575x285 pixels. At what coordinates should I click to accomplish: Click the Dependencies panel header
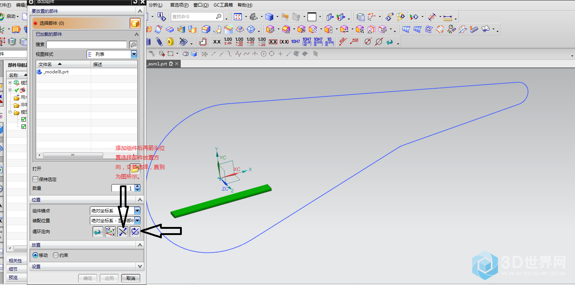(17, 261)
